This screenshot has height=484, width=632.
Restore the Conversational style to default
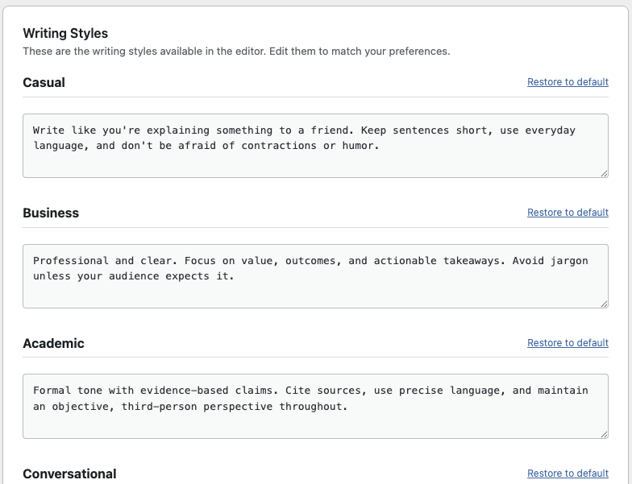[x=568, y=474]
